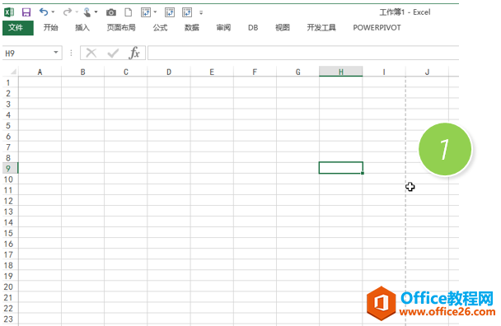Click the Name Box showing H9
Image resolution: width=501 pixels, height=326 pixels.
27,53
